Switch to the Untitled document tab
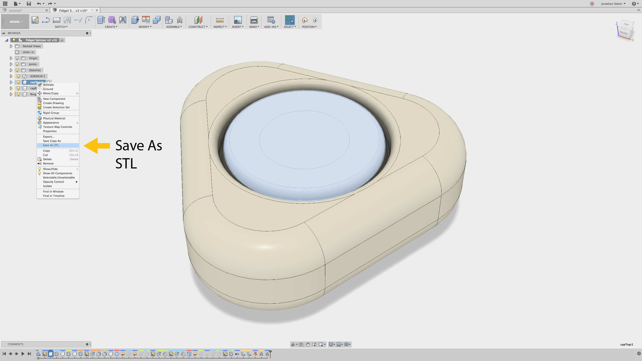 click(x=16, y=11)
